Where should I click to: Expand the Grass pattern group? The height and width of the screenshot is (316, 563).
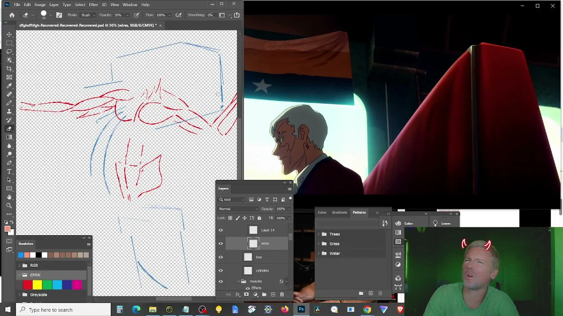point(318,244)
